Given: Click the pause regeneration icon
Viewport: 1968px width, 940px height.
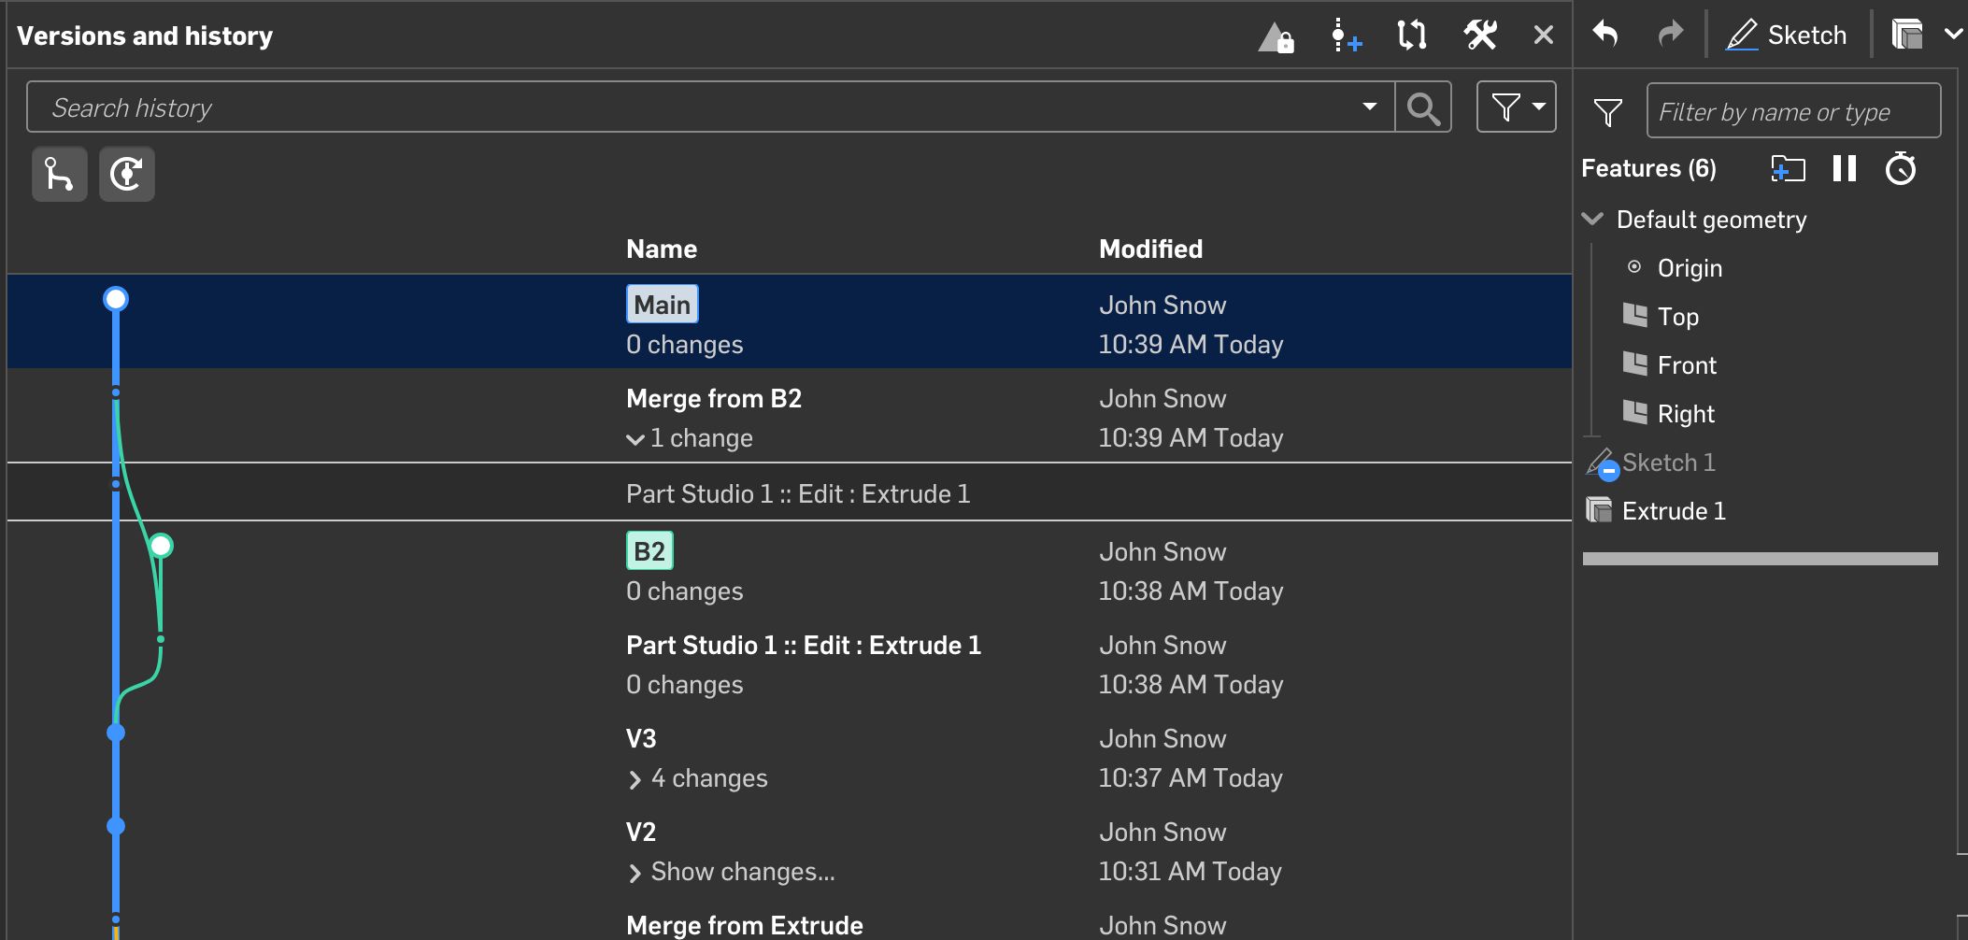Looking at the screenshot, I should click(x=1844, y=168).
